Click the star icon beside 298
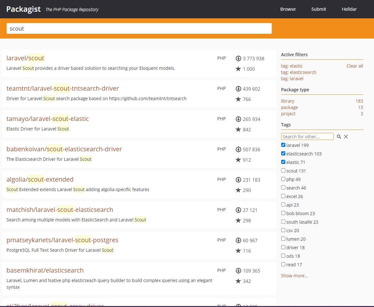374x307 pixels. 238,220
